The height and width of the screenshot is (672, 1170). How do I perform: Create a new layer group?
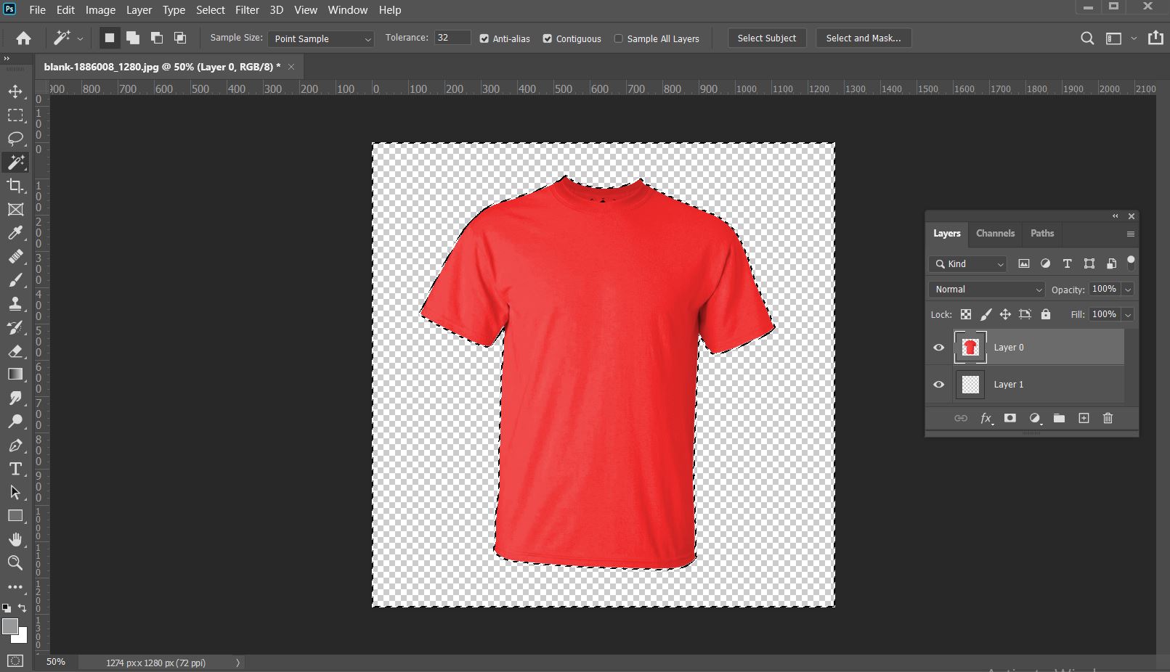pos(1059,418)
